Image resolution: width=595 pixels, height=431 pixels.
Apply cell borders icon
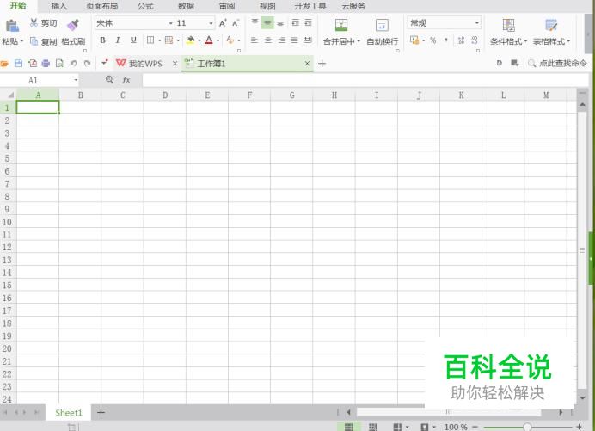[x=150, y=40]
